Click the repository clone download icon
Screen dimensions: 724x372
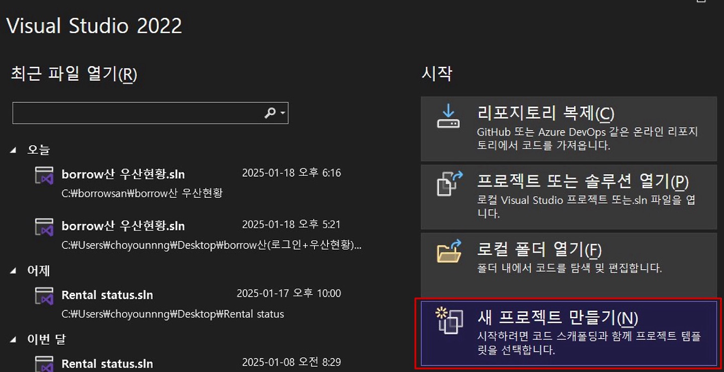click(x=449, y=116)
